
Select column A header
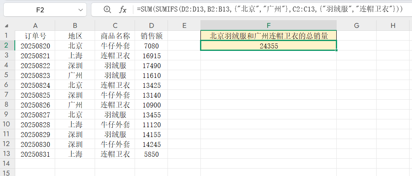click(x=35, y=25)
